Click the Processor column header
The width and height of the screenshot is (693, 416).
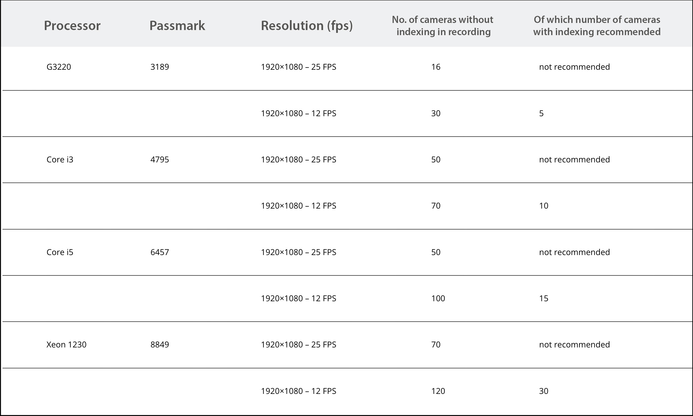pyautogui.click(x=72, y=26)
